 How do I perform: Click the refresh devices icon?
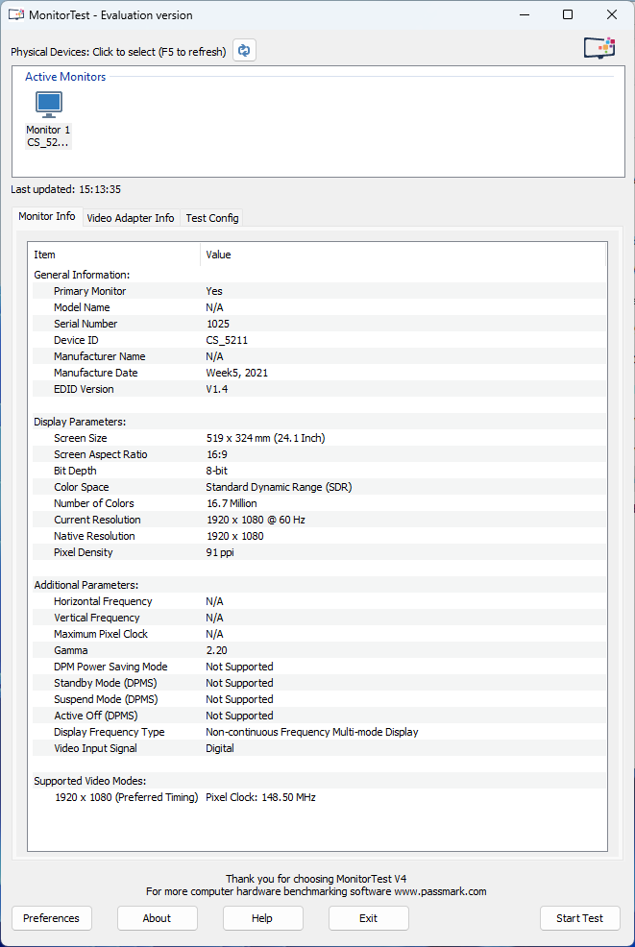point(245,51)
